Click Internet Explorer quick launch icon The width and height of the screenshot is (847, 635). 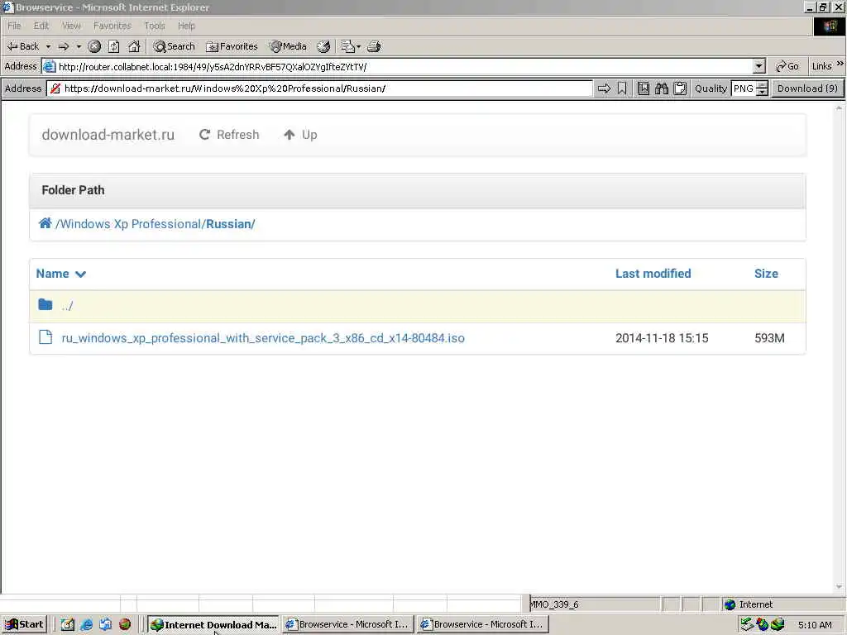click(86, 625)
